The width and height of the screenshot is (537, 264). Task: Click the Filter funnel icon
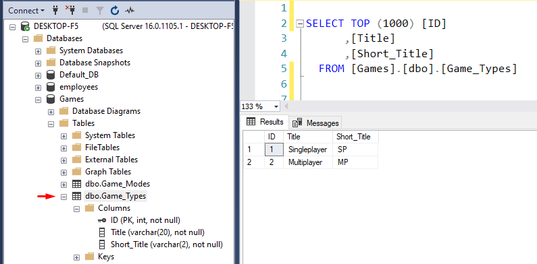(x=100, y=11)
